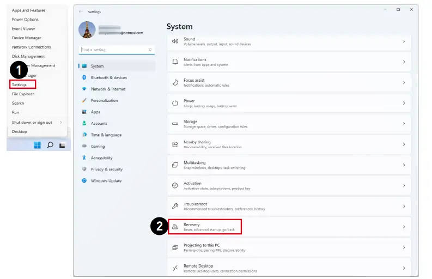Click the Focus assist moon icon
The width and height of the screenshot is (432, 279).
[x=175, y=82]
